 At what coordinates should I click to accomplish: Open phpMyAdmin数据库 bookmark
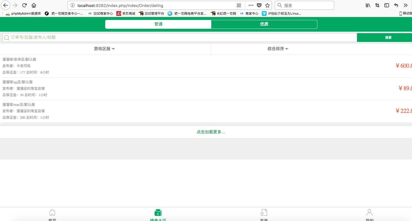pyautogui.click(x=23, y=13)
